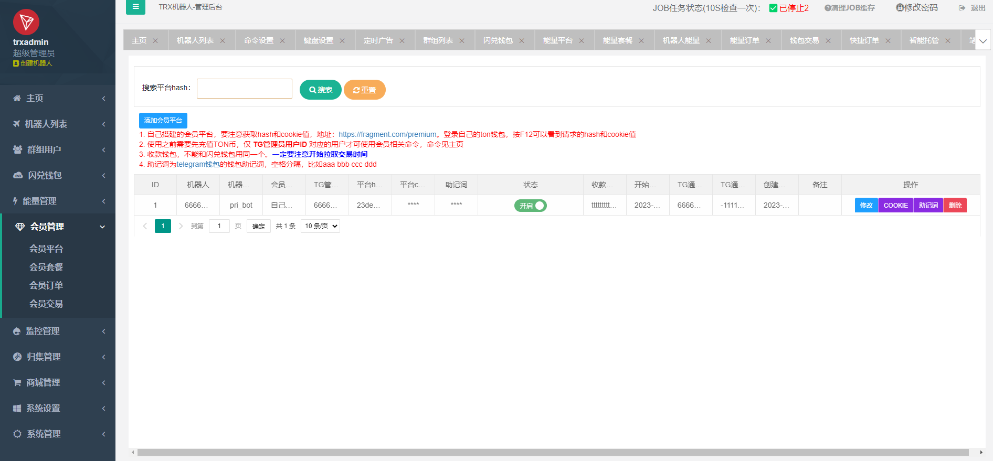This screenshot has width=993, height=461.
Task: Close the 主页 tab with its X
Action: (x=155, y=41)
